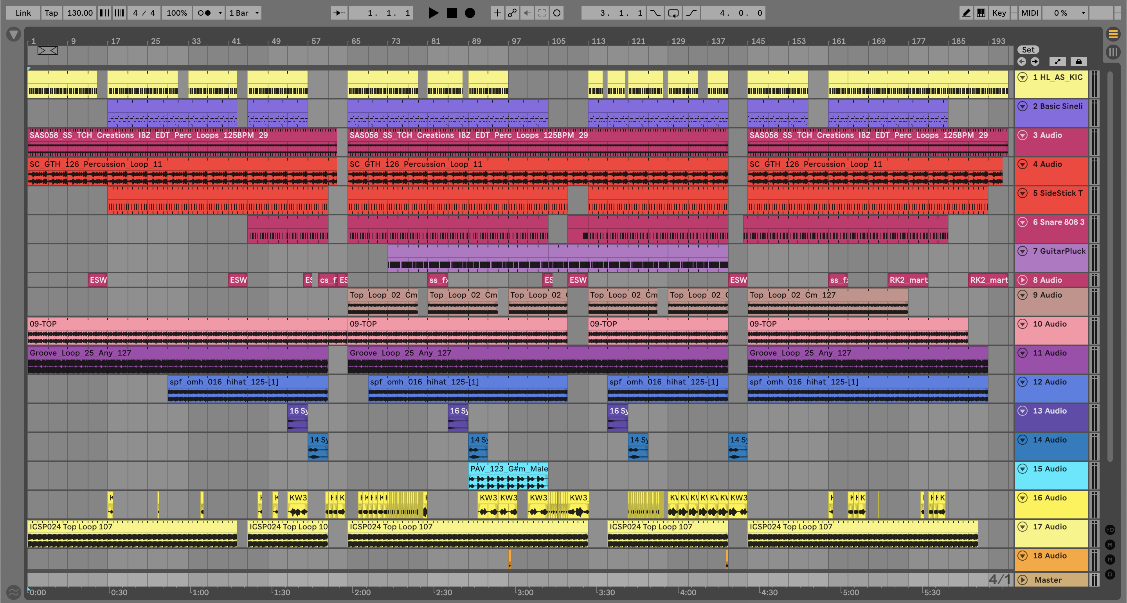The height and width of the screenshot is (603, 1127).
Task: Select the 18 Audio track header
Action: coord(1051,560)
